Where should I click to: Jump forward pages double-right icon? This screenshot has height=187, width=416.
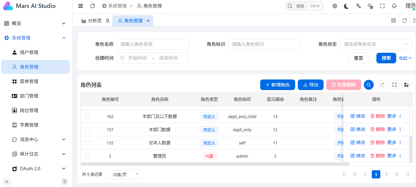(x=397, y=174)
